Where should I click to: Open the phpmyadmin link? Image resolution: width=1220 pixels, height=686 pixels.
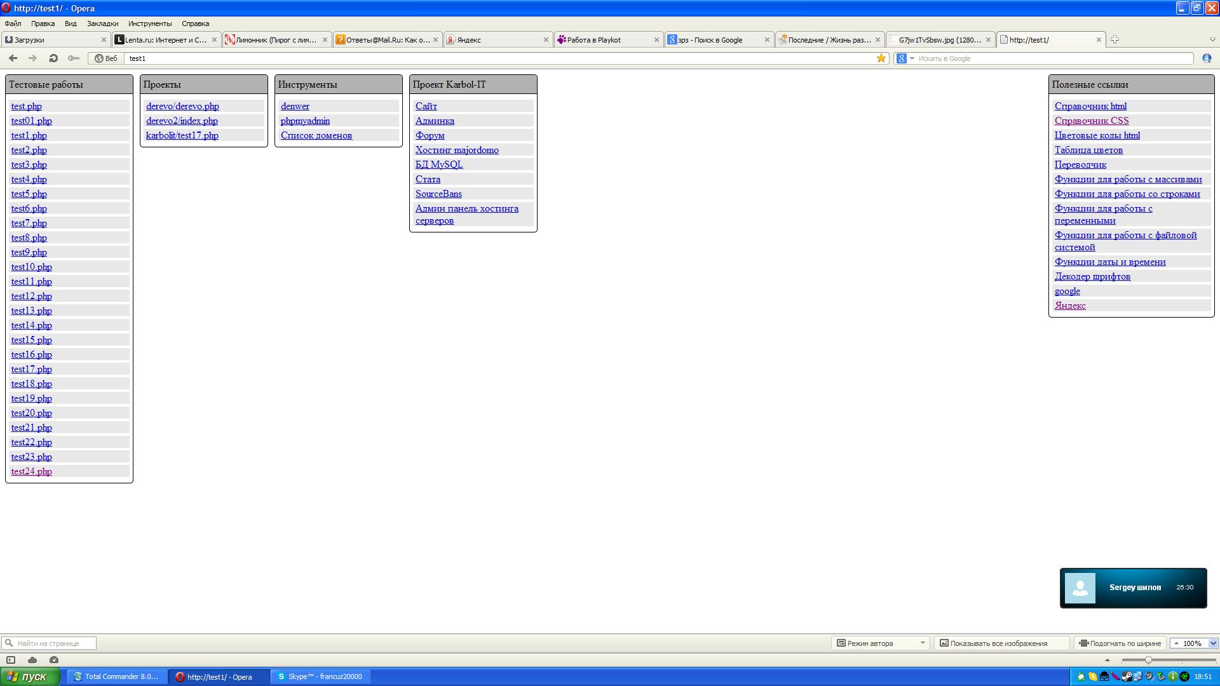305,121
